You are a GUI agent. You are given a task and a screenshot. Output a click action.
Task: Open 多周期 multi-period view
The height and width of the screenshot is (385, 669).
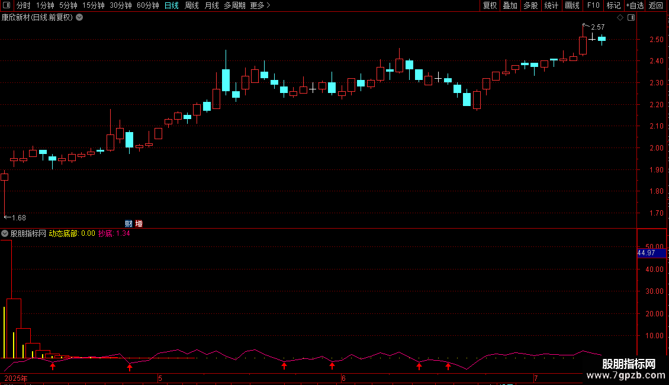[234, 5]
